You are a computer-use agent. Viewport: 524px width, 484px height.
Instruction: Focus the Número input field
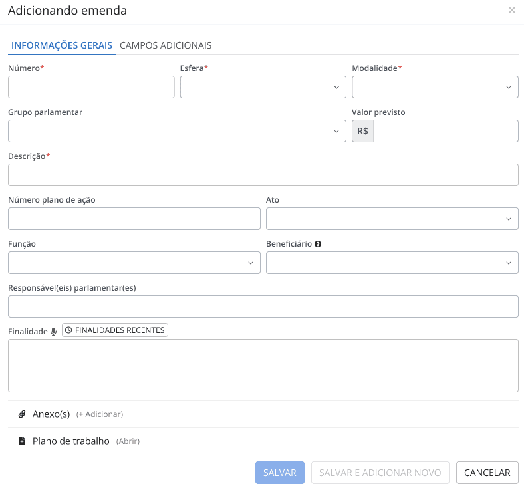pyautogui.click(x=91, y=87)
